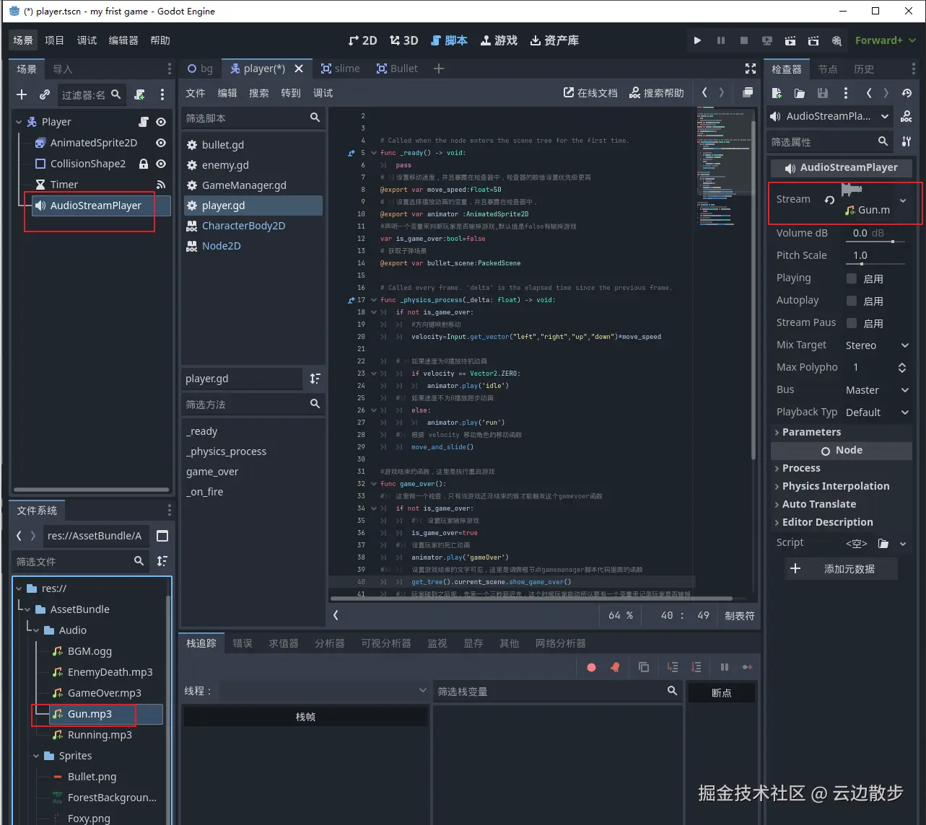Toggle the script panel collapse arrow
Viewport: 926px width, 825px height.
pyautogui.click(x=336, y=615)
